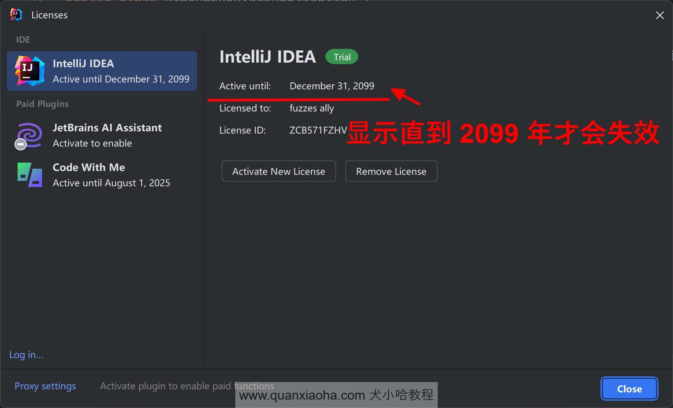This screenshot has height=408, width=673.
Task: Click 'Active until August 1, 2025' text
Action: click(x=112, y=183)
